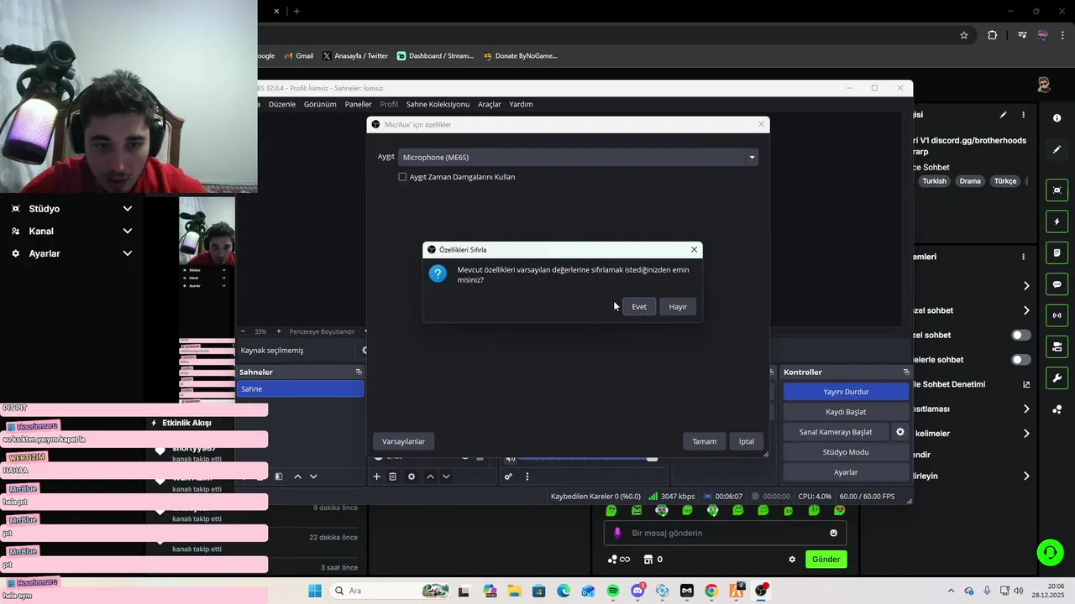Open the Düzenle menu in OBS
The width and height of the screenshot is (1075, 604).
click(282, 104)
